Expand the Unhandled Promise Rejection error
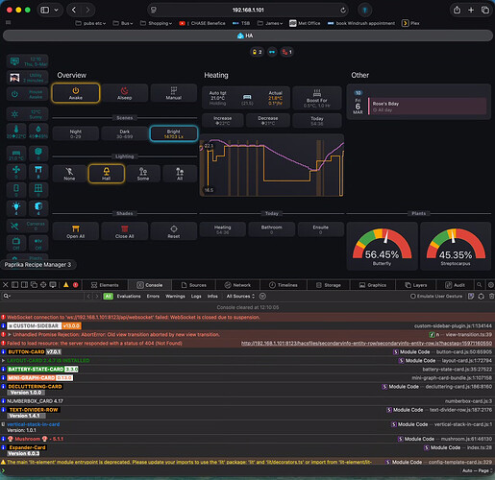Image resolution: width=495 pixels, height=480 pixels. tap(10, 335)
